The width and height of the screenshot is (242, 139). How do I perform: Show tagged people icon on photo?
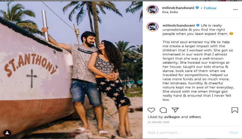point(7,133)
